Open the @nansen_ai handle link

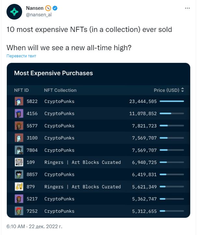click(39, 15)
